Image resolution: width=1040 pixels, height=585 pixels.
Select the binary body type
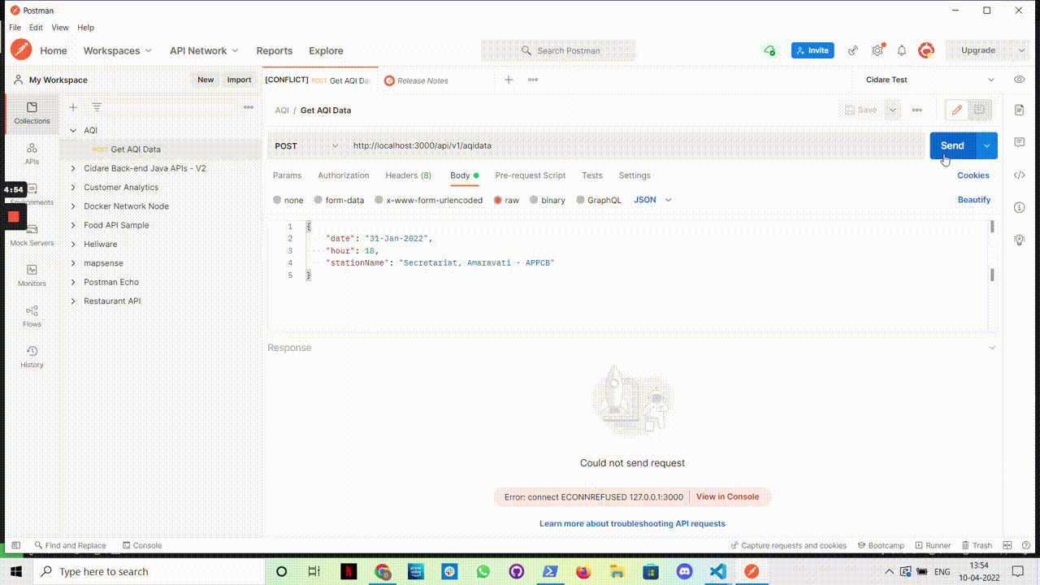(x=553, y=200)
